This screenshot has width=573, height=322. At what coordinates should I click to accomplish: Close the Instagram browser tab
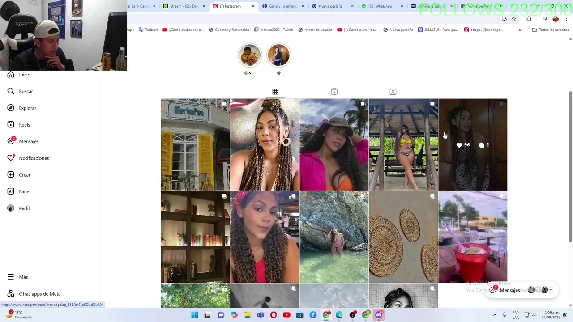(253, 6)
